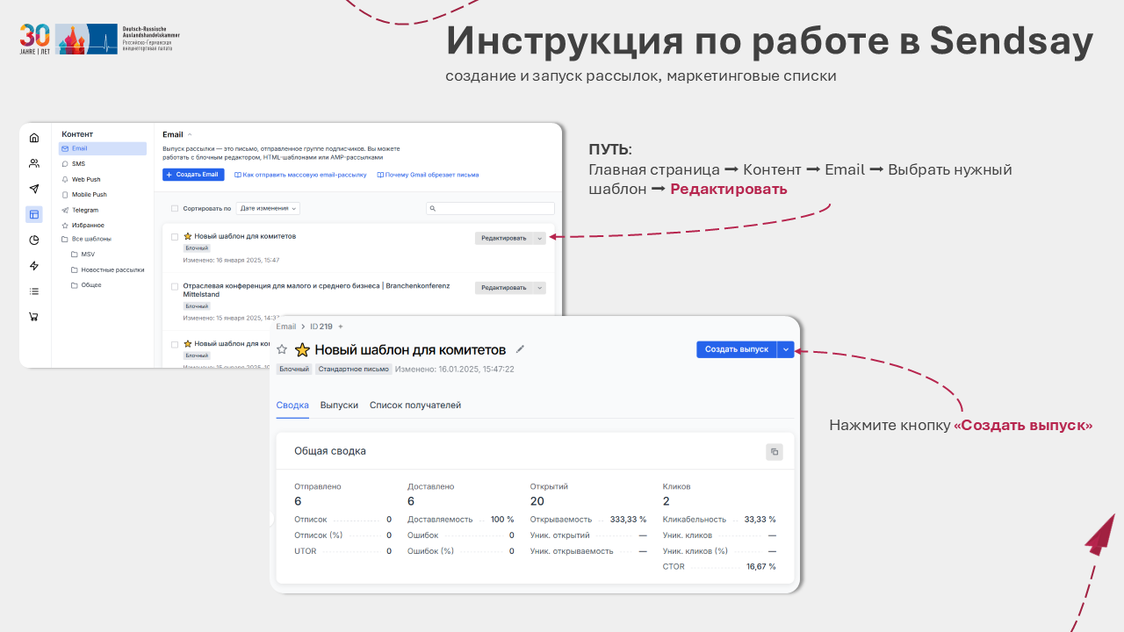Click the Создать Email button
1124x632 pixels.
[194, 175]
